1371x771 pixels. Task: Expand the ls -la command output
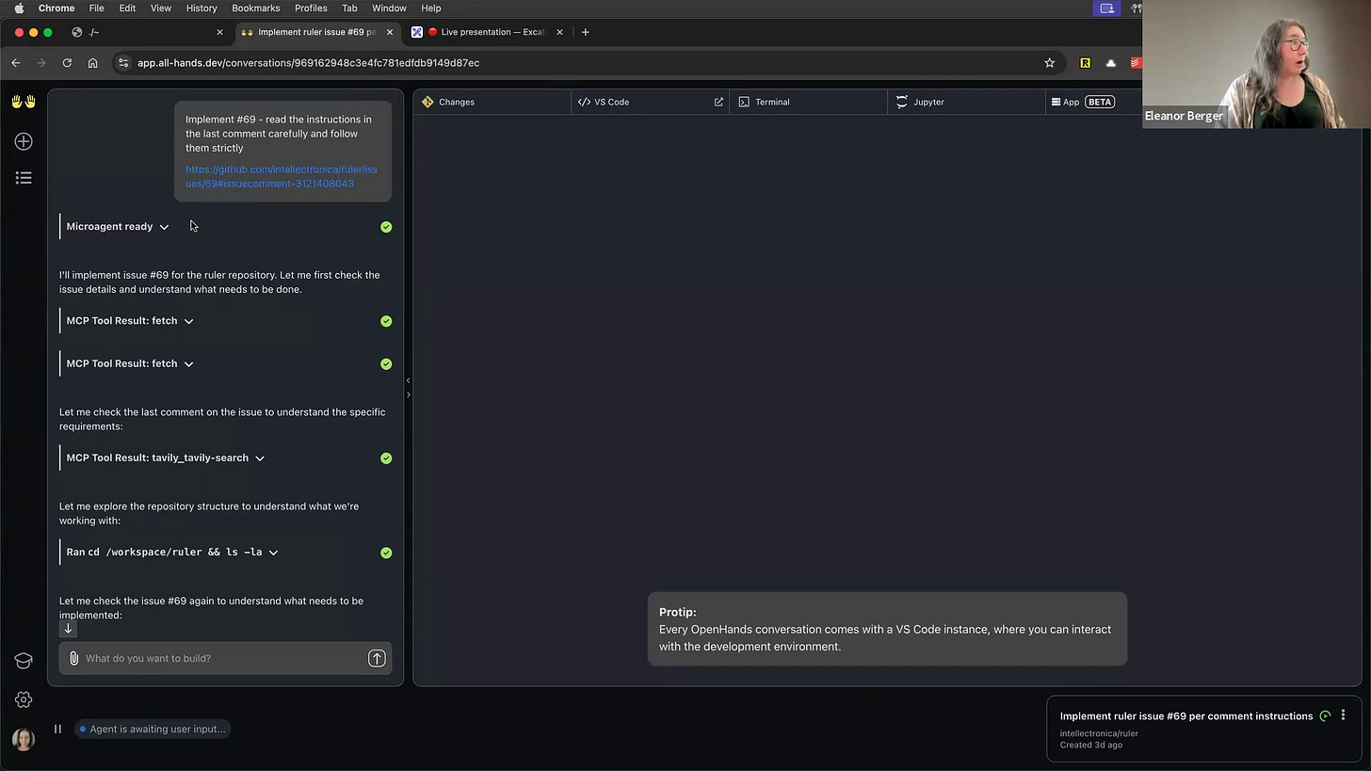click(x=273, y=553)
